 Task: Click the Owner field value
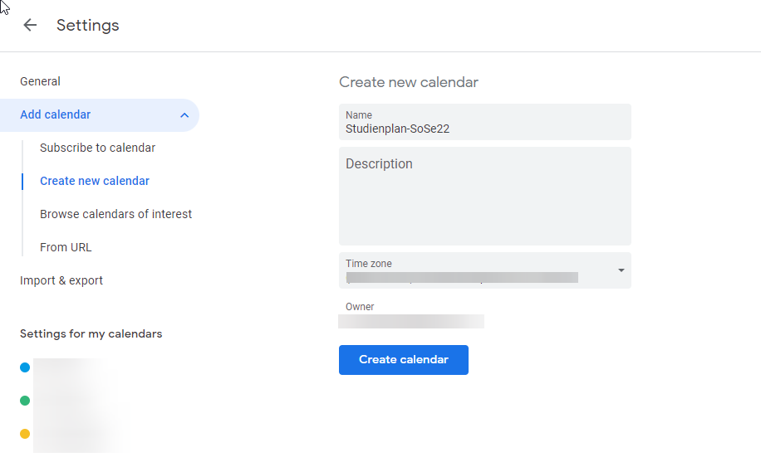pyautogui.click(x=411, y=321)
